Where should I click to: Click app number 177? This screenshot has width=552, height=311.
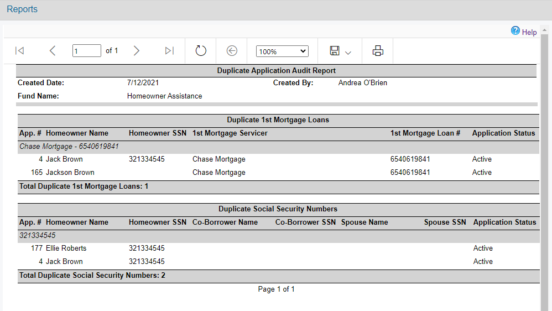click(x=37, y=248)
